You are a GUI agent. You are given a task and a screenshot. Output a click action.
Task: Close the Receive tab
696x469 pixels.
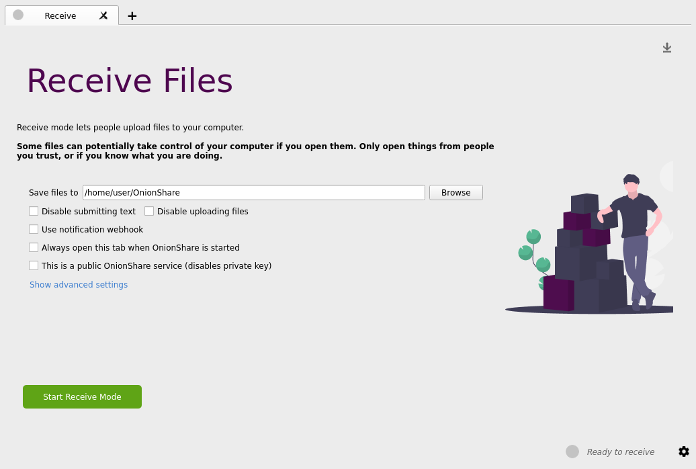[x=103, y=15]
